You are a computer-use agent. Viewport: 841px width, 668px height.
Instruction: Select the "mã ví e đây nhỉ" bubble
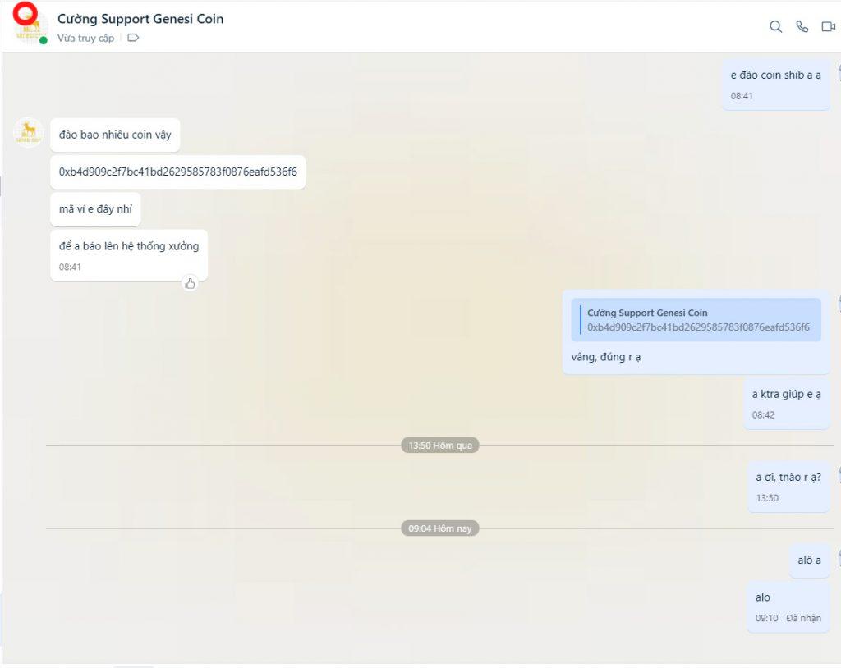point(95,209)
